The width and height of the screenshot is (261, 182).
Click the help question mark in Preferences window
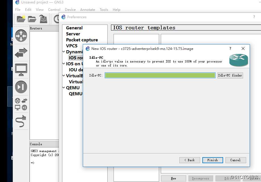pyautogui.click(x=254, y=17)
